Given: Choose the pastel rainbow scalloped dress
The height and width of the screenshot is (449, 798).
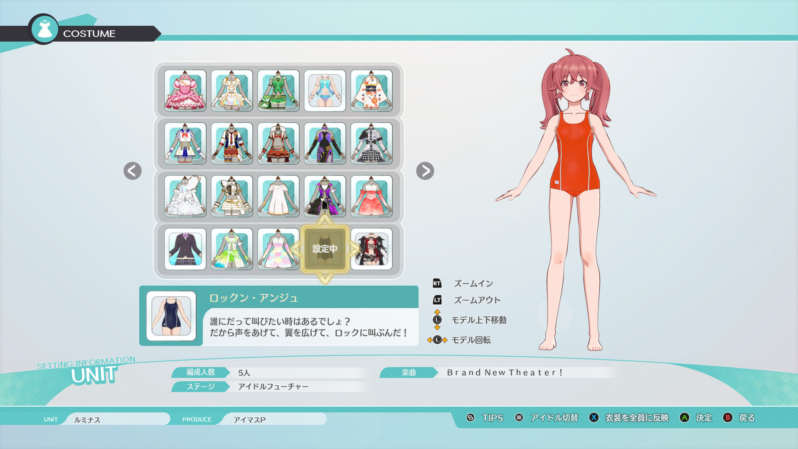Looking at the screenshot, I should (278, 249).
